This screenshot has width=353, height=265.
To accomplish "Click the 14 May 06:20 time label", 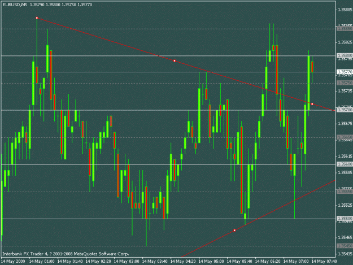I will point(268,262).
